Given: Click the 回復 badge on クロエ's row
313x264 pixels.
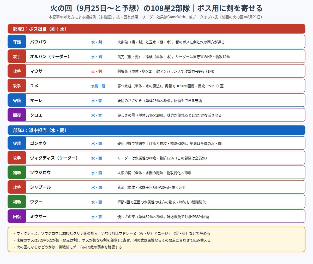Looking at the screenshot, I should [x=17, y=115].
